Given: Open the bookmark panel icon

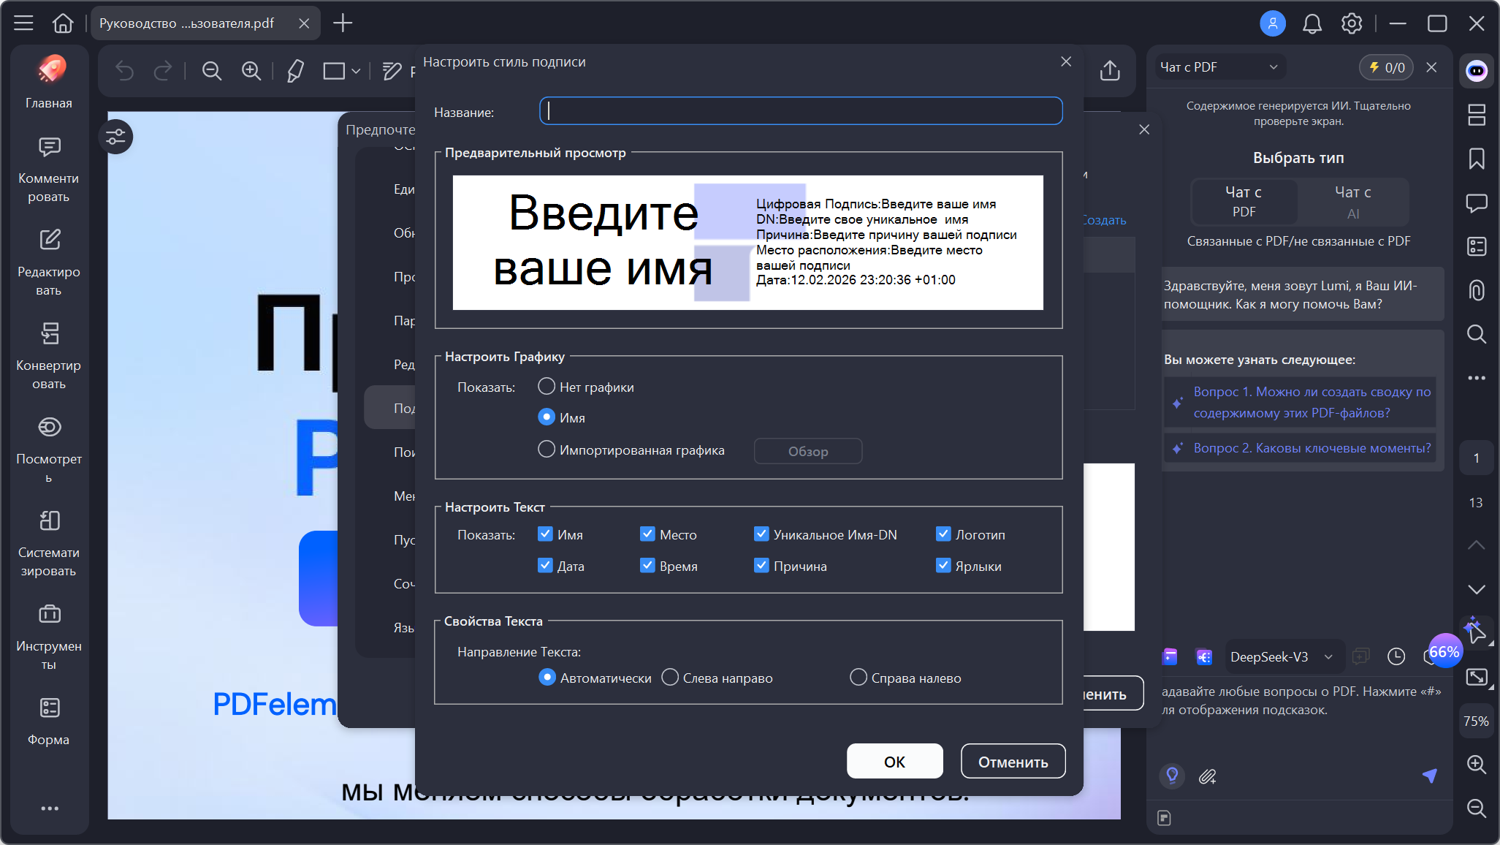Looking at the screenshot, I should tap(1477, 159).
